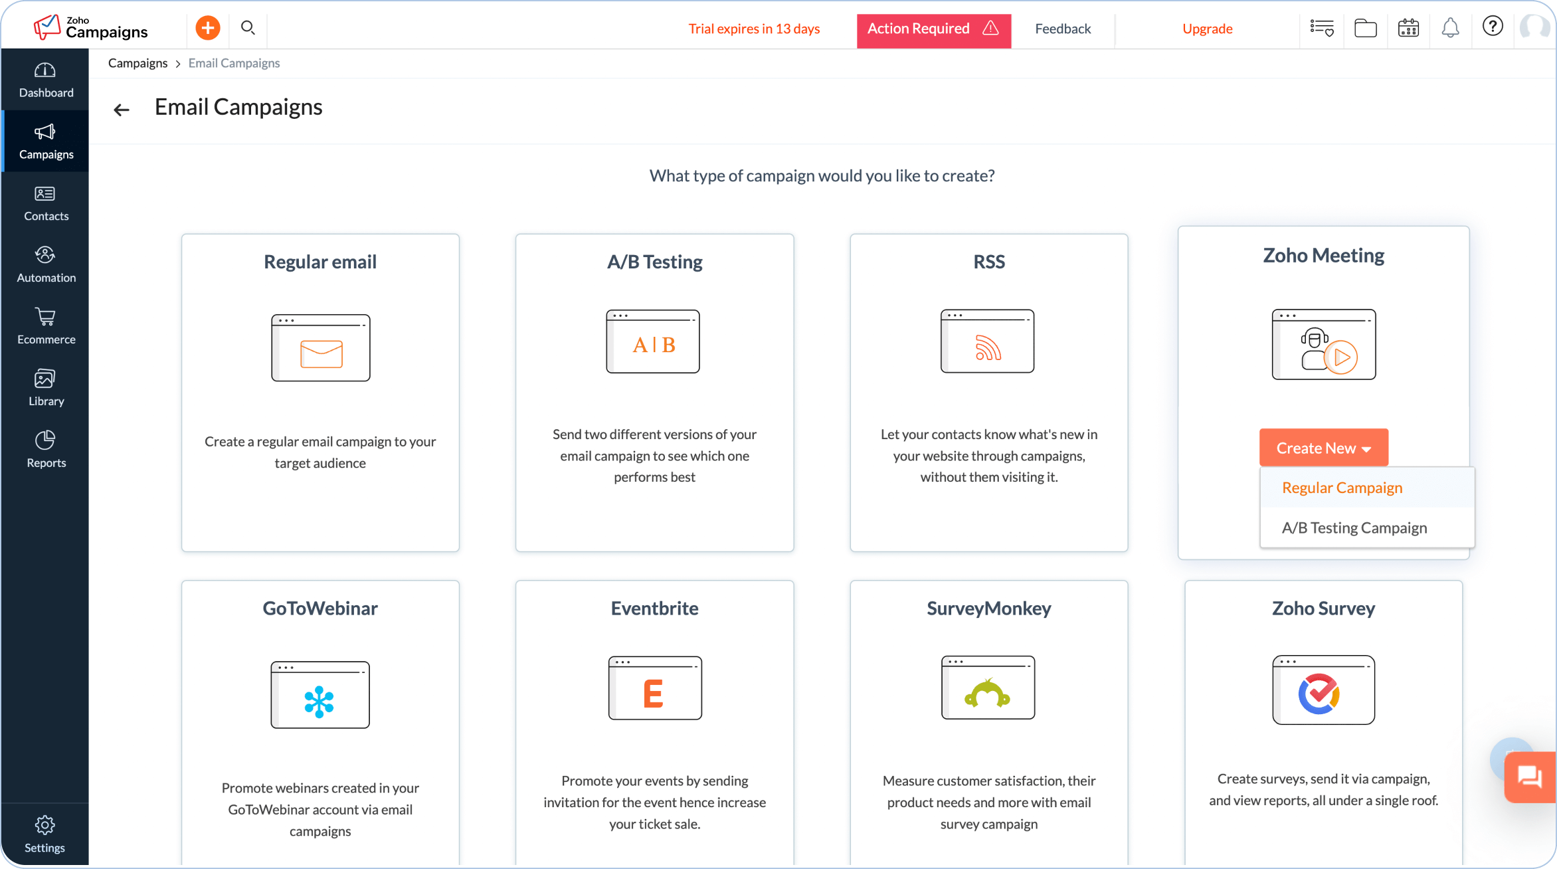The image size is (1557, 869).
Task: Open the help question mark icon
Action: 1493,27
